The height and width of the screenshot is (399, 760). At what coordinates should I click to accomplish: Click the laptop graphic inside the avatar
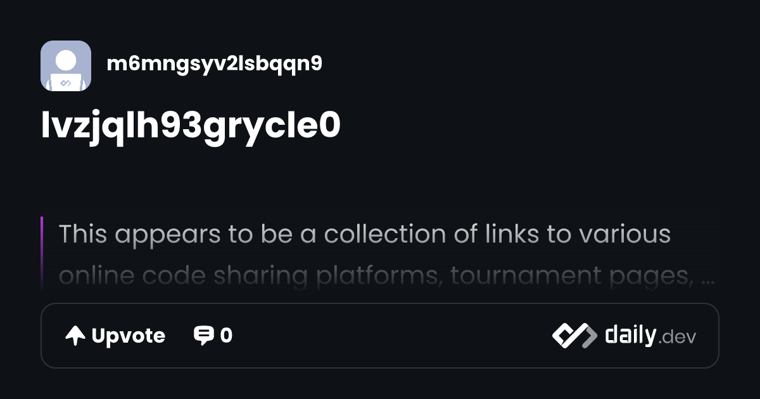tap(66, 82)
